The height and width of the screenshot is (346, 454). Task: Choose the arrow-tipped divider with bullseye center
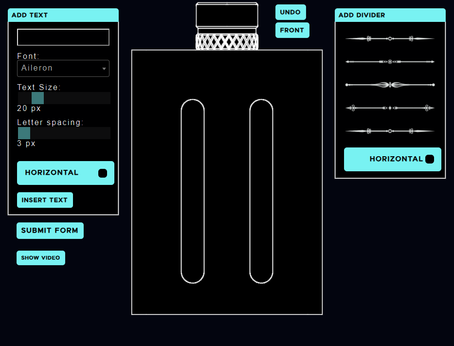point(390,62)
